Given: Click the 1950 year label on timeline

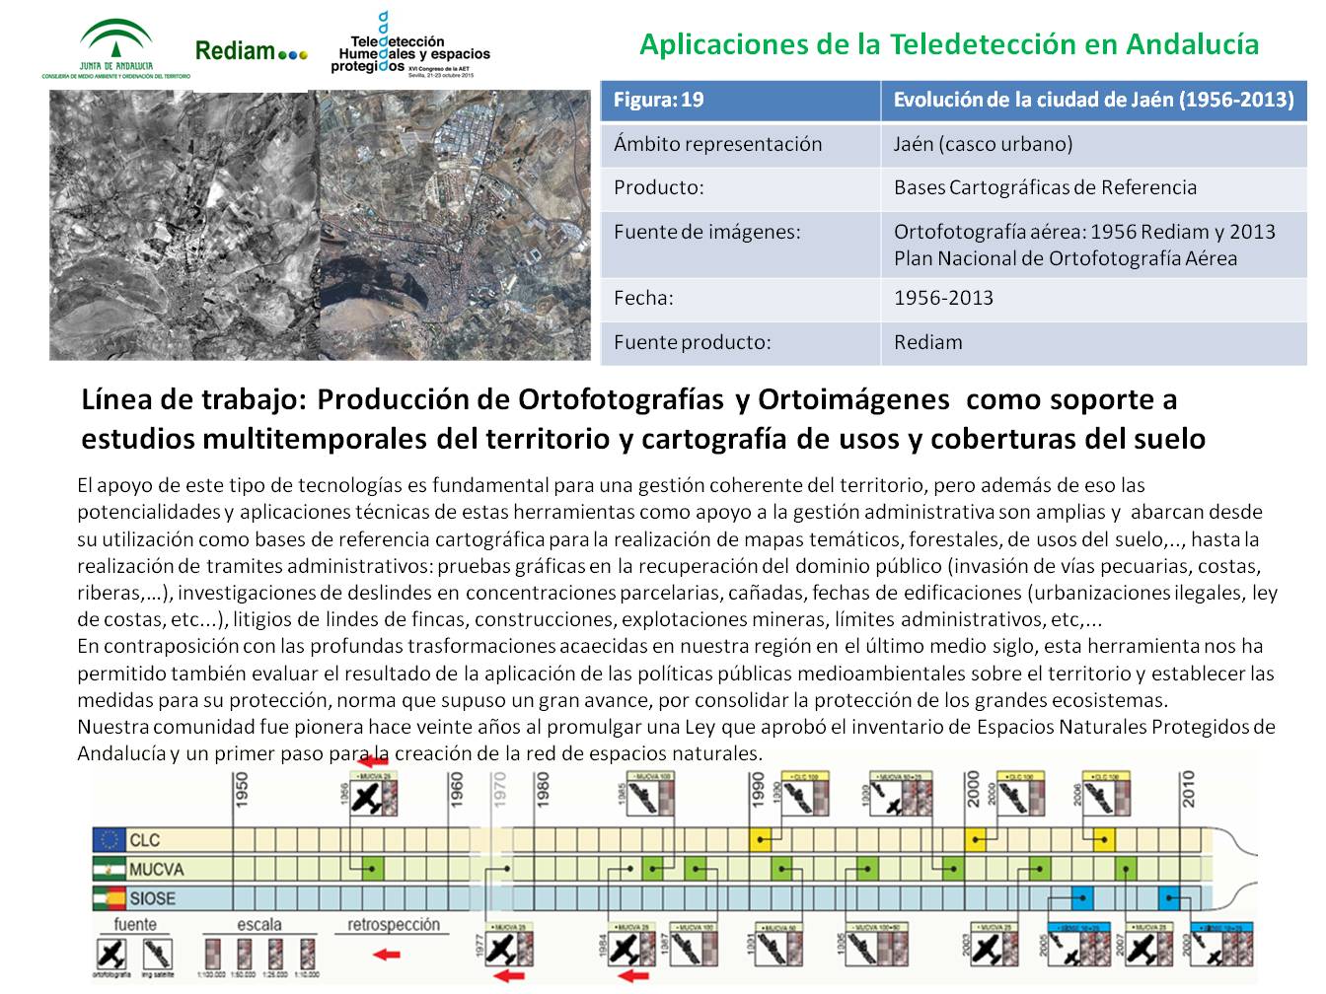Looking at the screenshot, I should (x=242, y=789).
